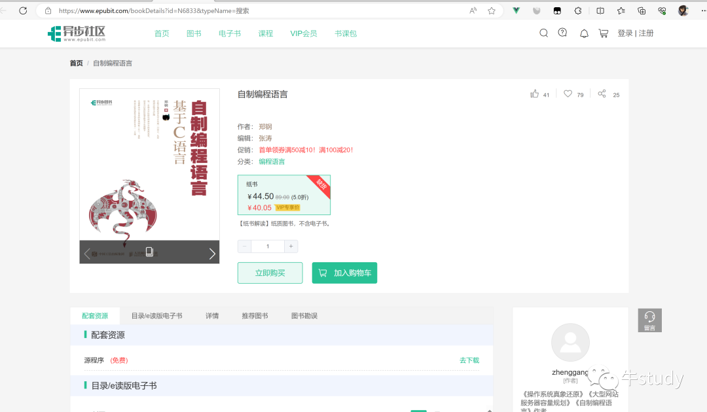The image size is (707, 412).
Task: Click the browser address bar URL
Action: (154, 11)
